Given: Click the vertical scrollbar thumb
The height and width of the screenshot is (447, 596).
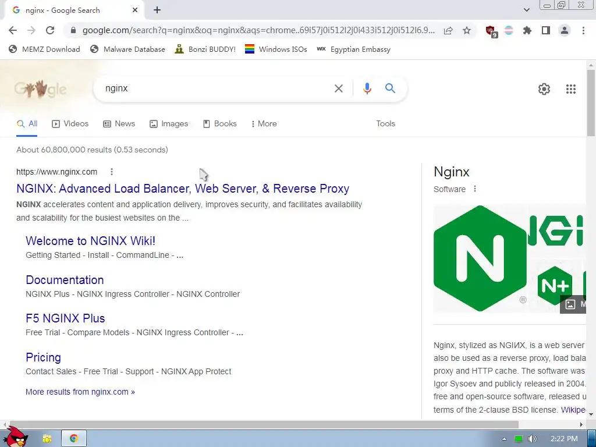Looking at the screenshot, I should point(590,102).
